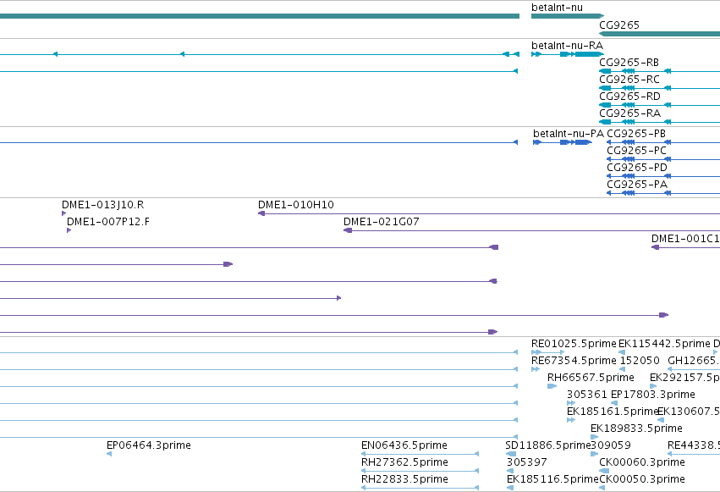The width and height of the screenshot is (720, 492).
Task: Click the betaInt-nu gene bar glyph
Action: click(x=568, y=17)
